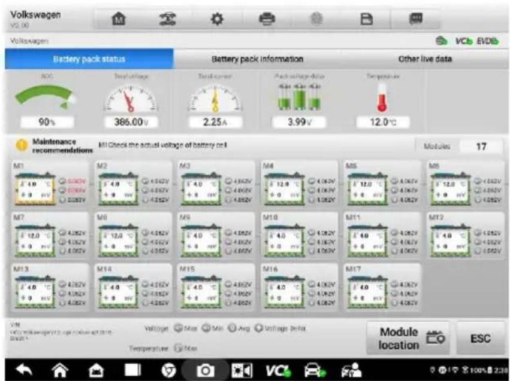This screenshot has width=510, height=381.
Task: Click M1 check actual voltage recommendation text
Action: 162,145
